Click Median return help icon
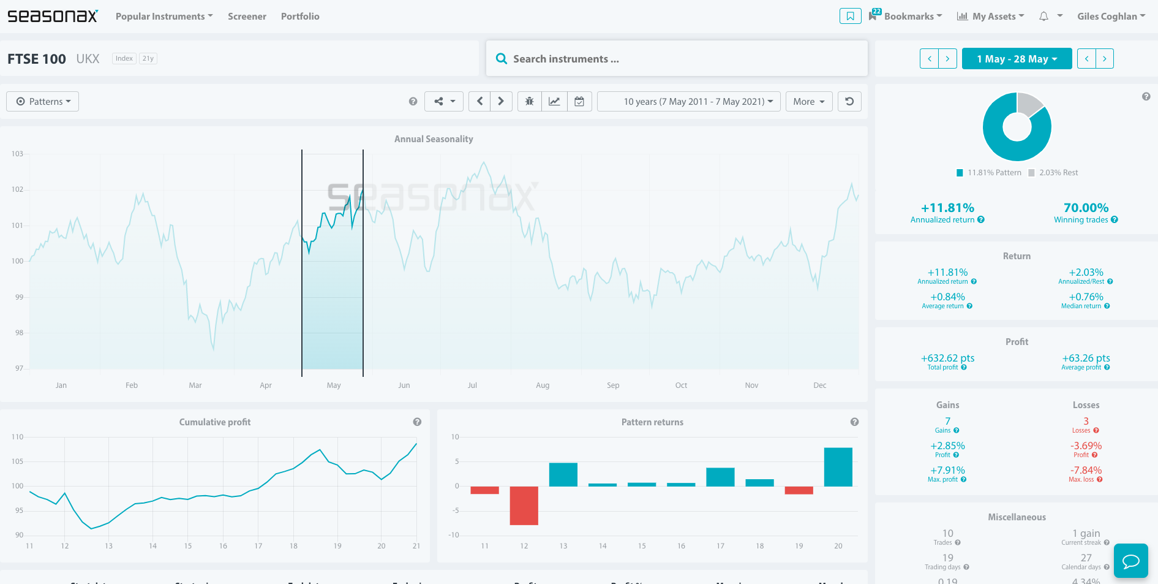 click(1107, 306)
